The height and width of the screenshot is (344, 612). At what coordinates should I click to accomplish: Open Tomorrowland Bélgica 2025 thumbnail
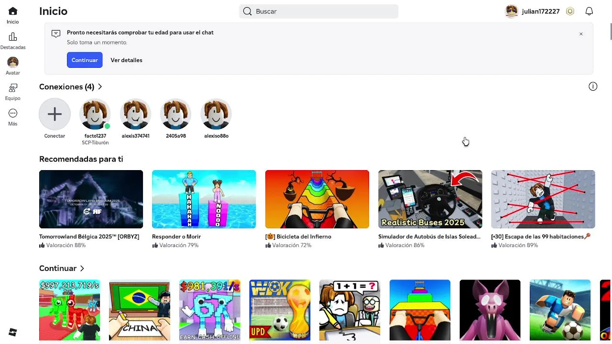pos(91,199)
